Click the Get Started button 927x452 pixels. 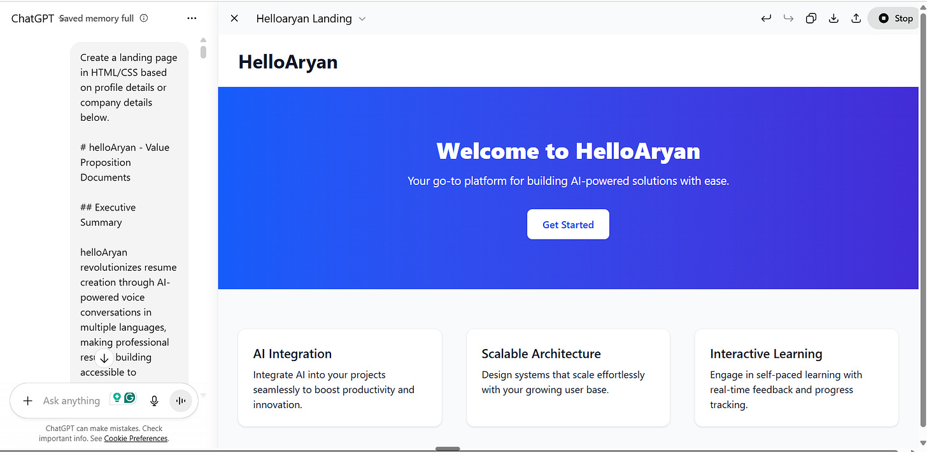[x=568, y=224]
